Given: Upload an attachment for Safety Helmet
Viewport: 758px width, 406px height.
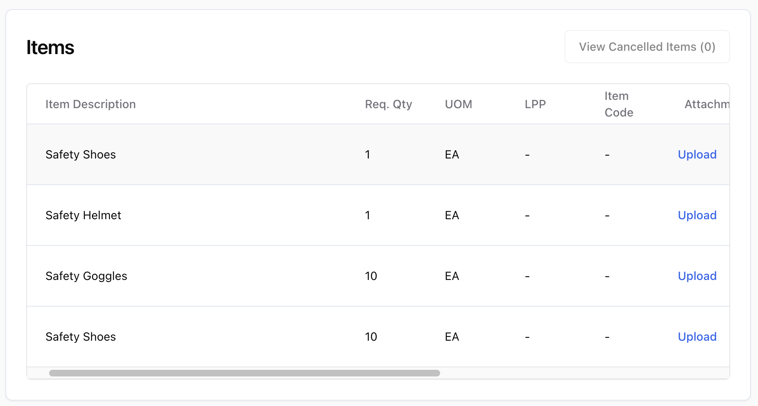Looking at the screenshot, I should pyautogui.click(x=697, y=215).
